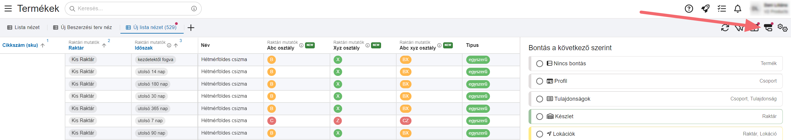Choose Készlet breakdown radio button

click(x=539, y=116)
